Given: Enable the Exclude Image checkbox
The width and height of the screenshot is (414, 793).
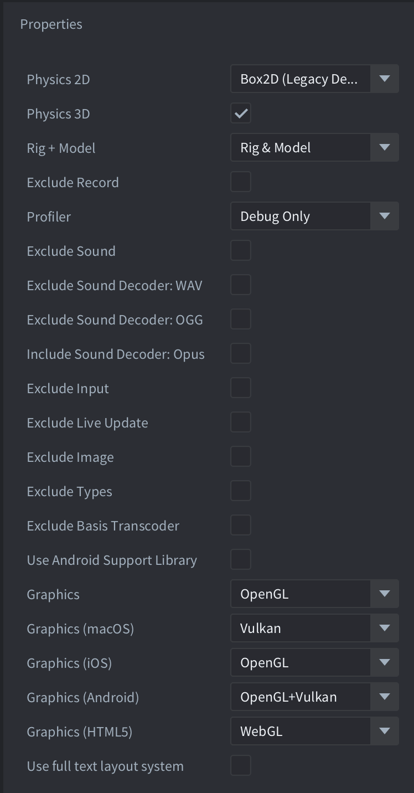Looking at the screenshot, I should pos(241,456).
